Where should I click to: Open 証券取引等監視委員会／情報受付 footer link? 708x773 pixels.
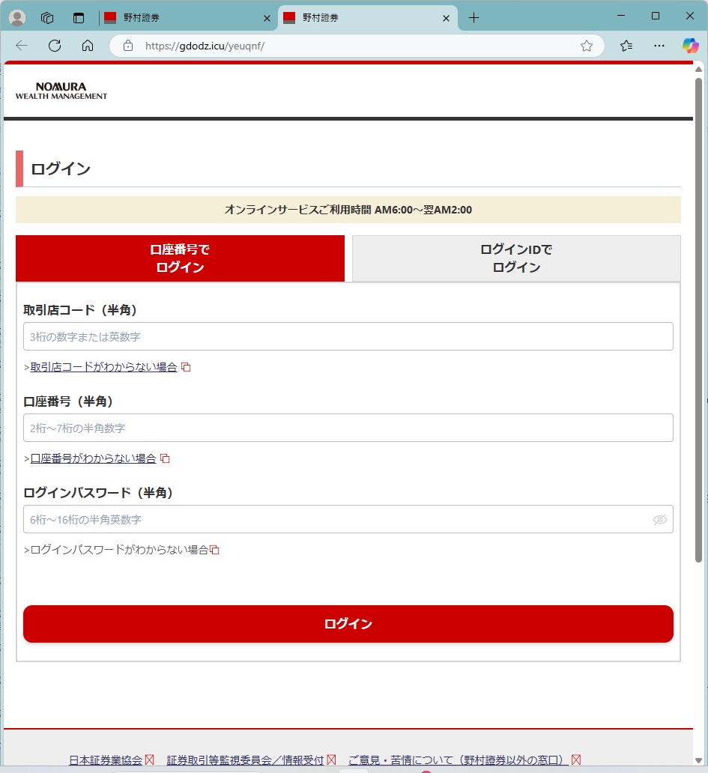tap(245, 760)
